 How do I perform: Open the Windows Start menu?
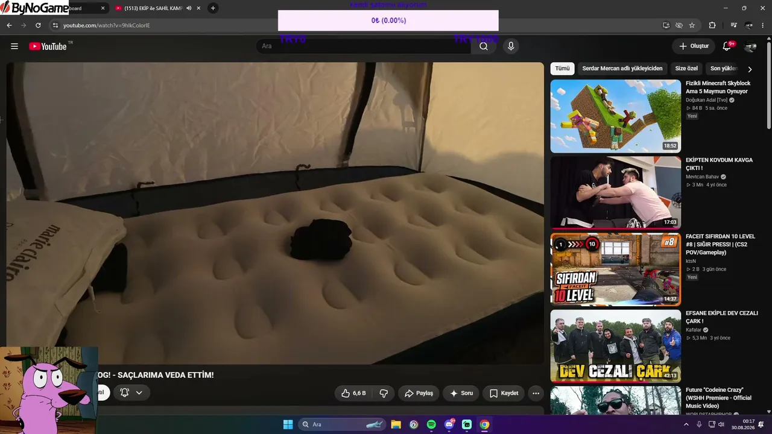(x=288, y=424)
